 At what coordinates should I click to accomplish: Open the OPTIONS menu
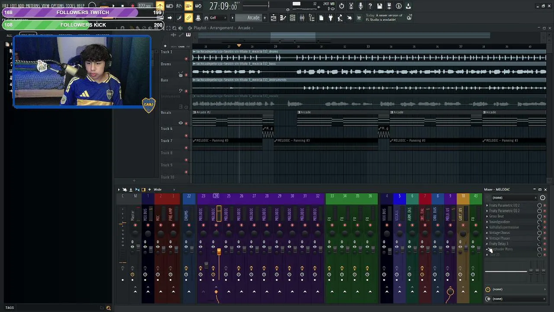tap(58, 6)
